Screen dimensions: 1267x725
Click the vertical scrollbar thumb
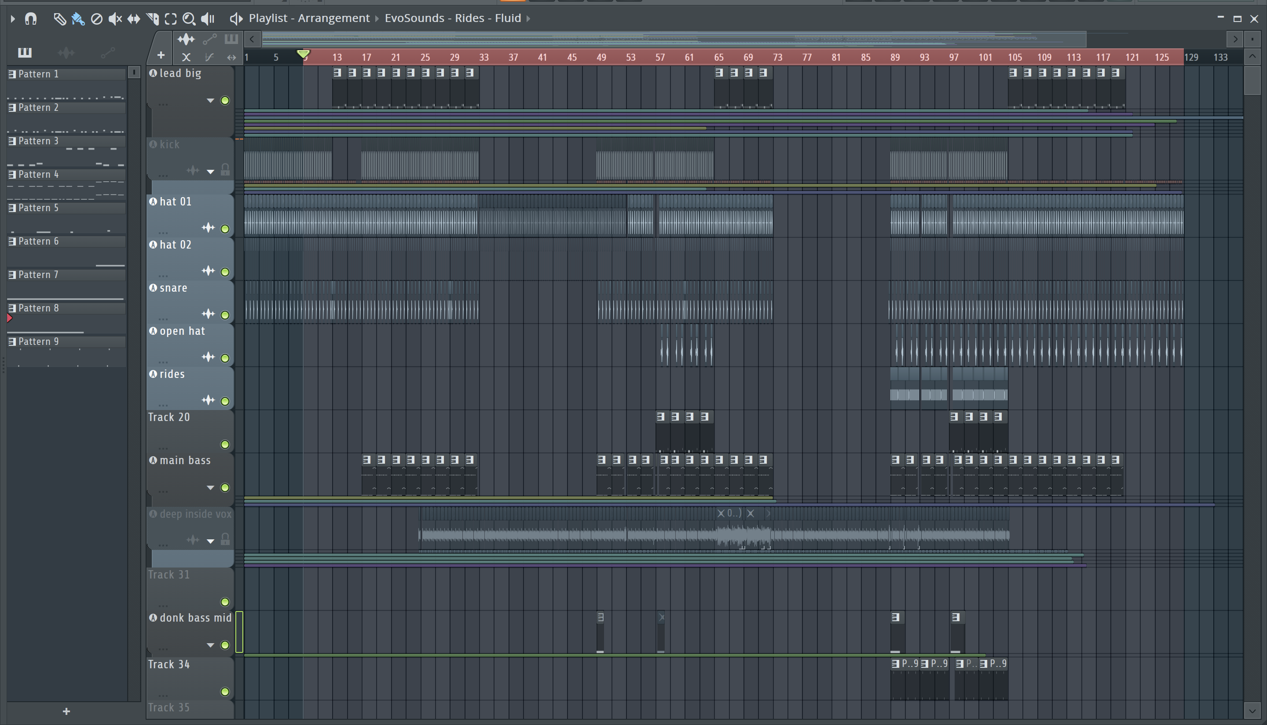pyautogui.click(x=1252, y=80)
